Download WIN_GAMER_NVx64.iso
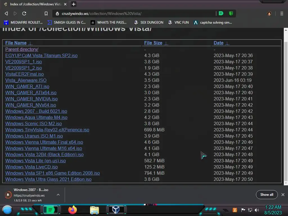The width and height of the screenshot is (288, 216). click(x=31, y=105)
